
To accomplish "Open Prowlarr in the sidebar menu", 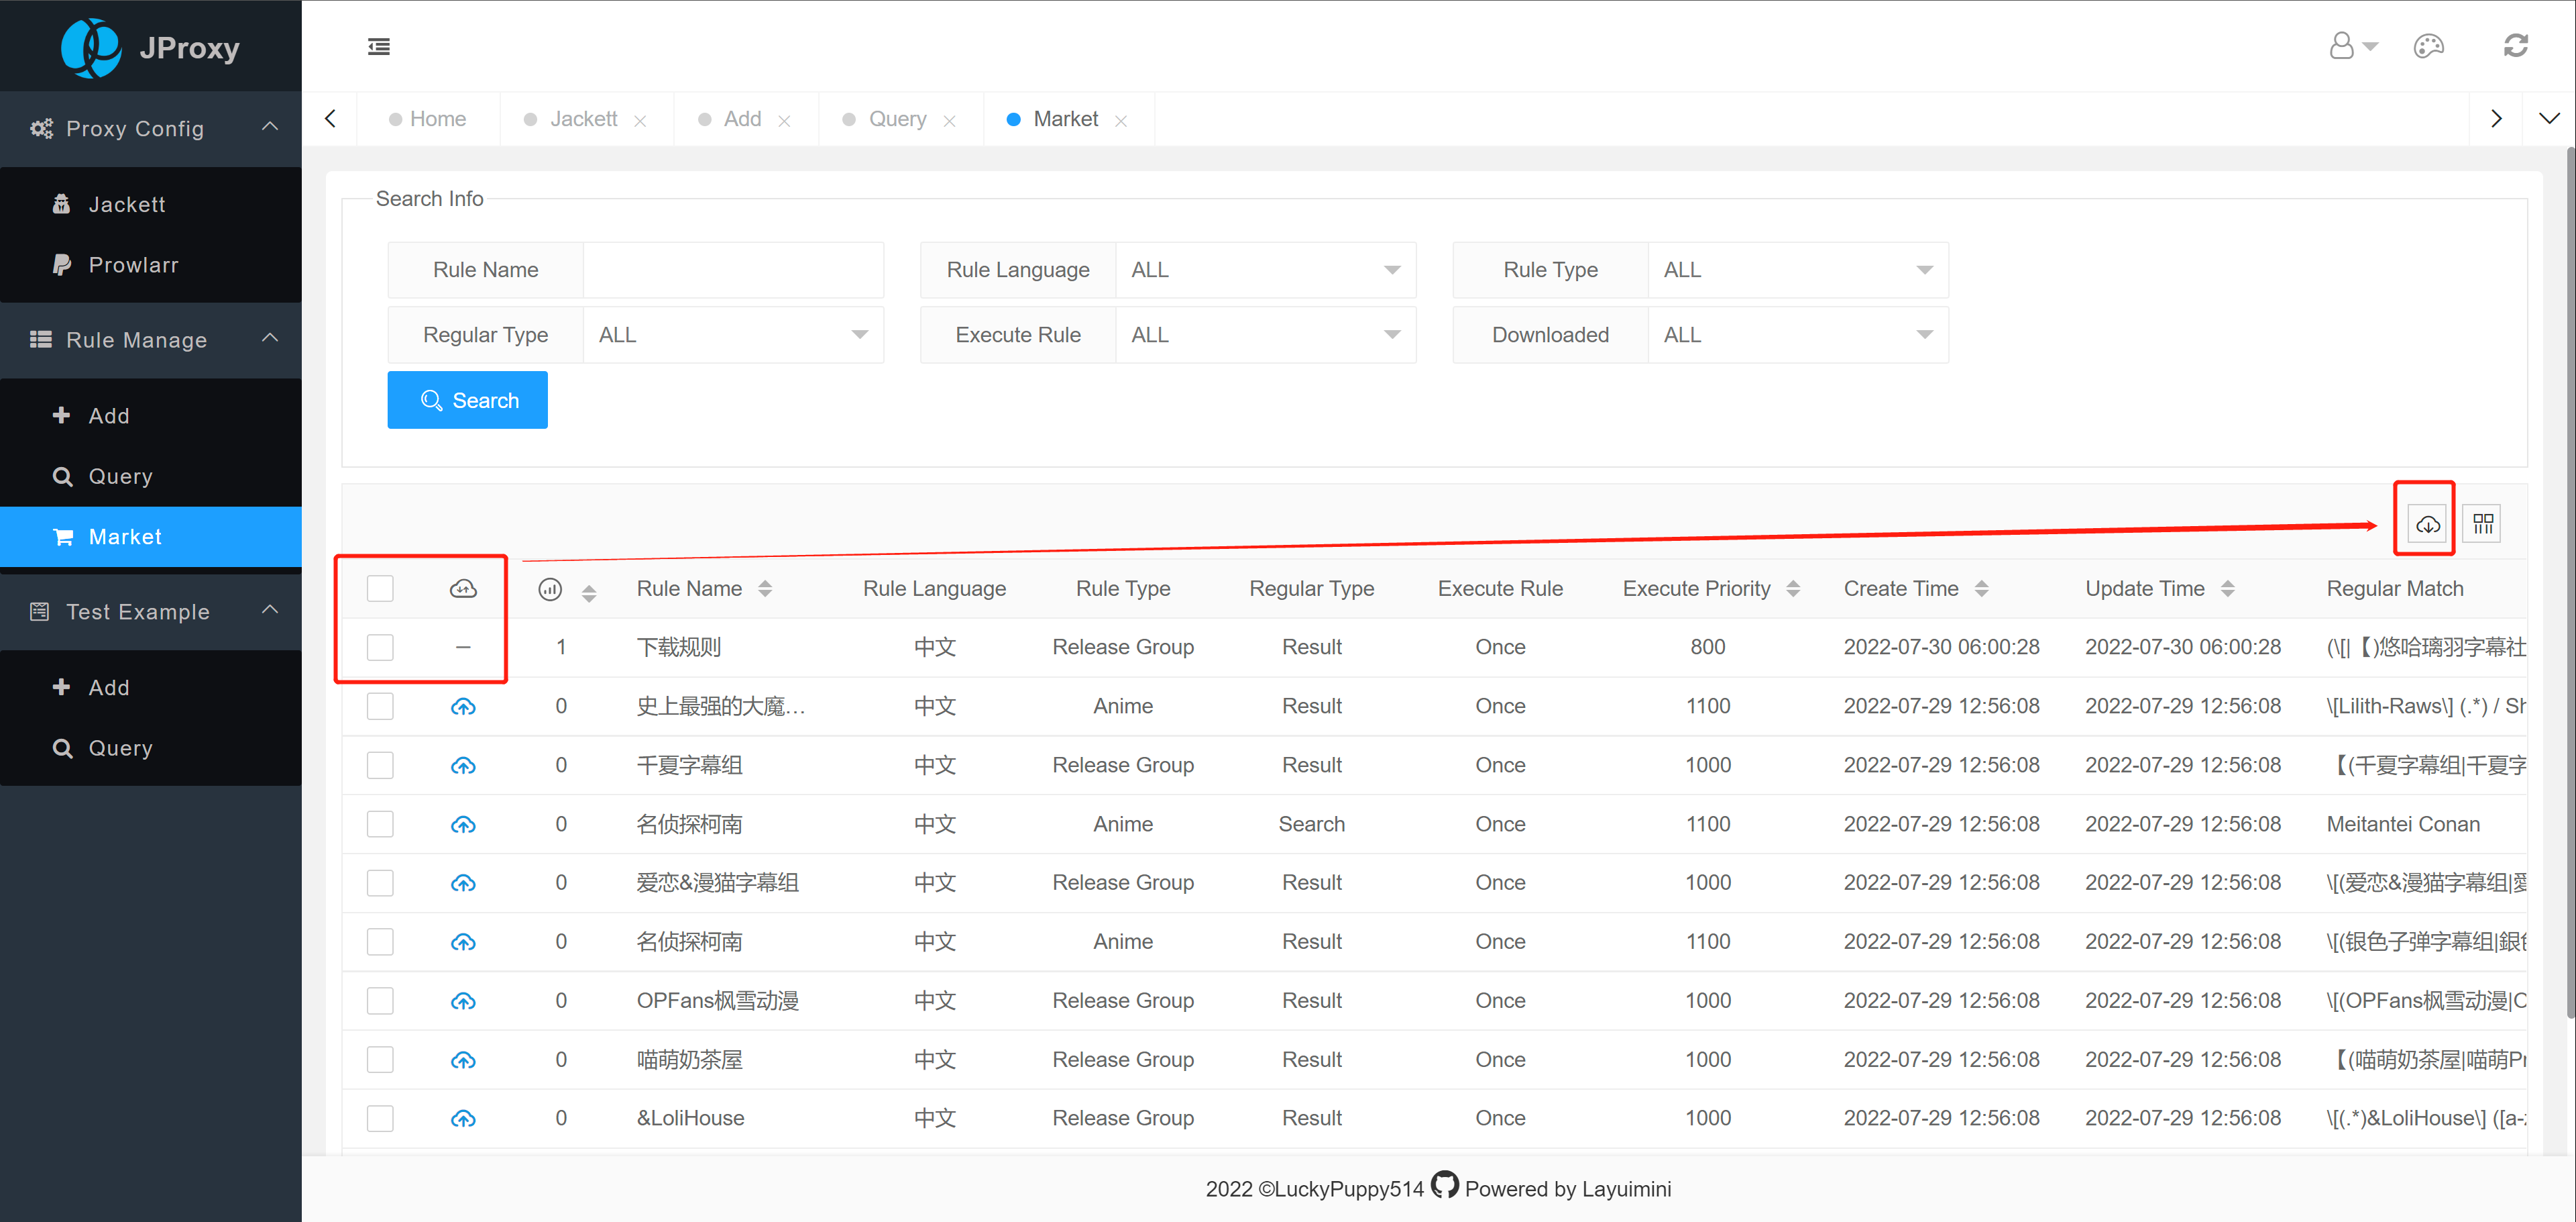I will (x=133, y=265).
